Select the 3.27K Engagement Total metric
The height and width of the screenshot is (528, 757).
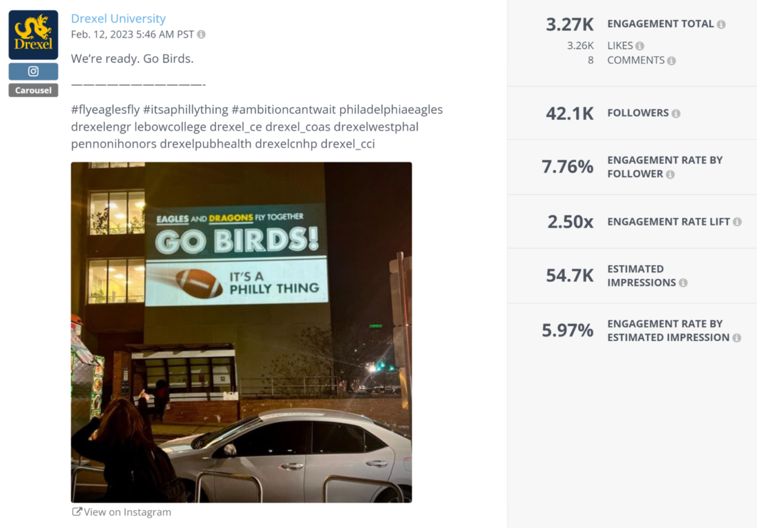569,23
